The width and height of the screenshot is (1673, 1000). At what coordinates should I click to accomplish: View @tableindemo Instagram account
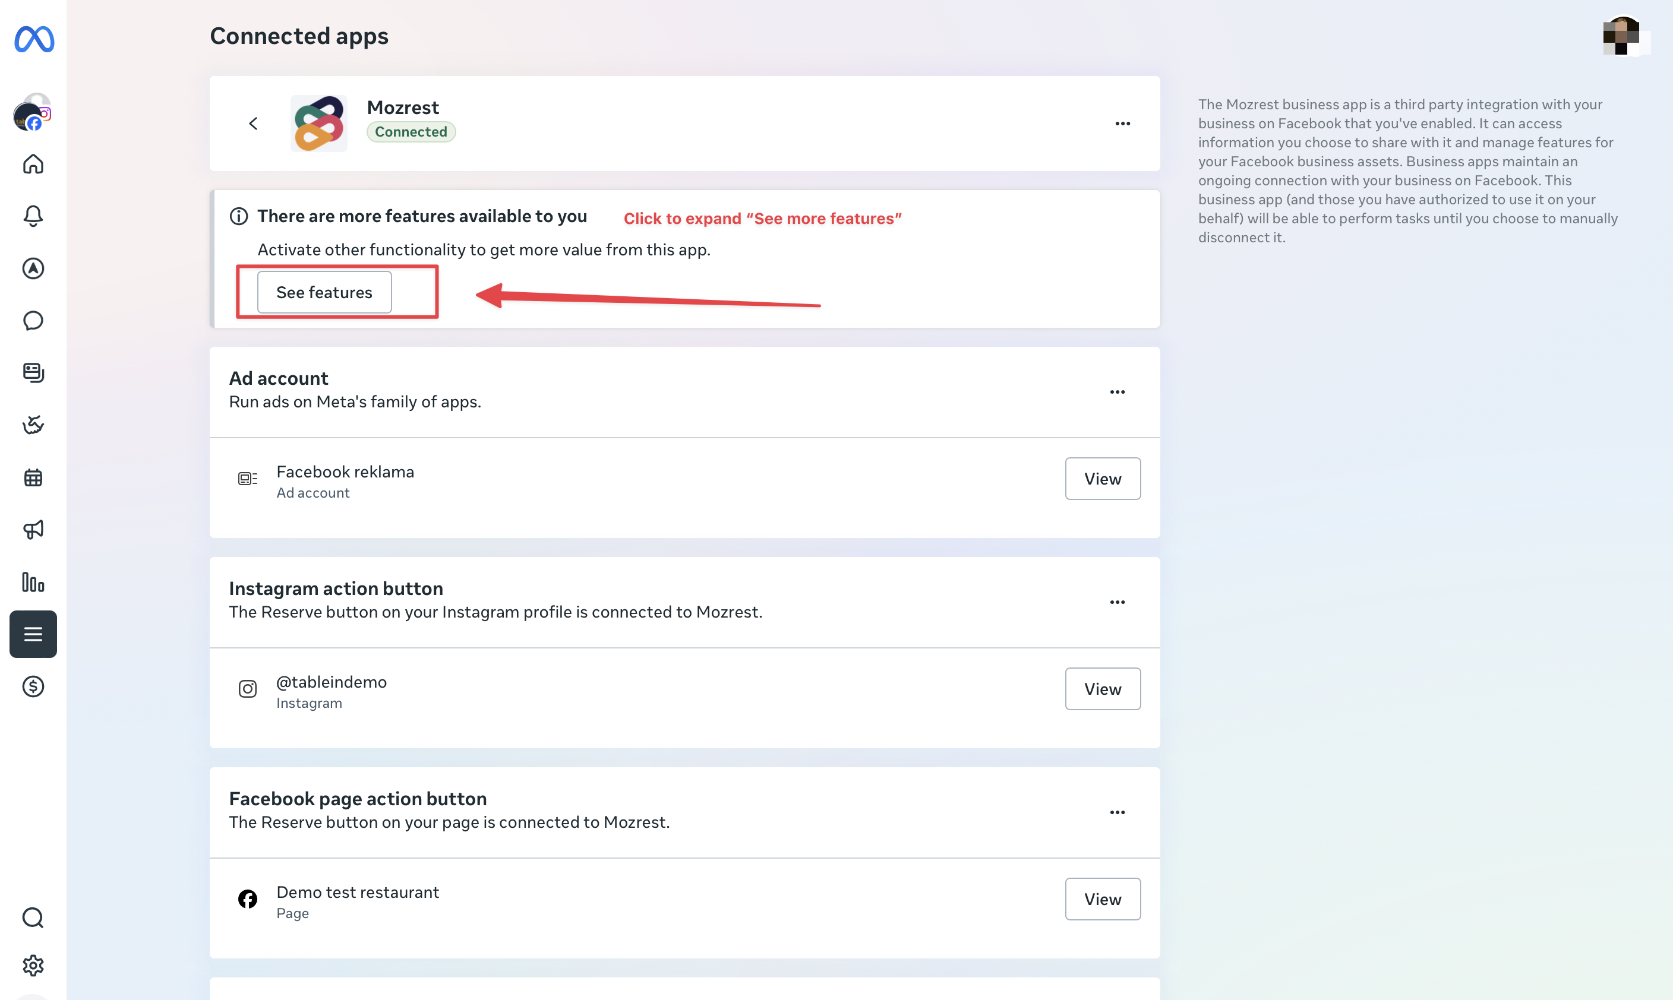coord(1103,689)
